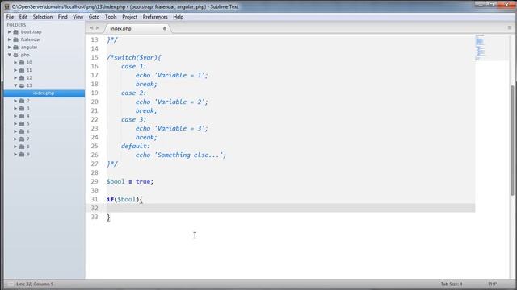
Task: Collapse the 13 folder arrow
Action: (x=15, y=85)
